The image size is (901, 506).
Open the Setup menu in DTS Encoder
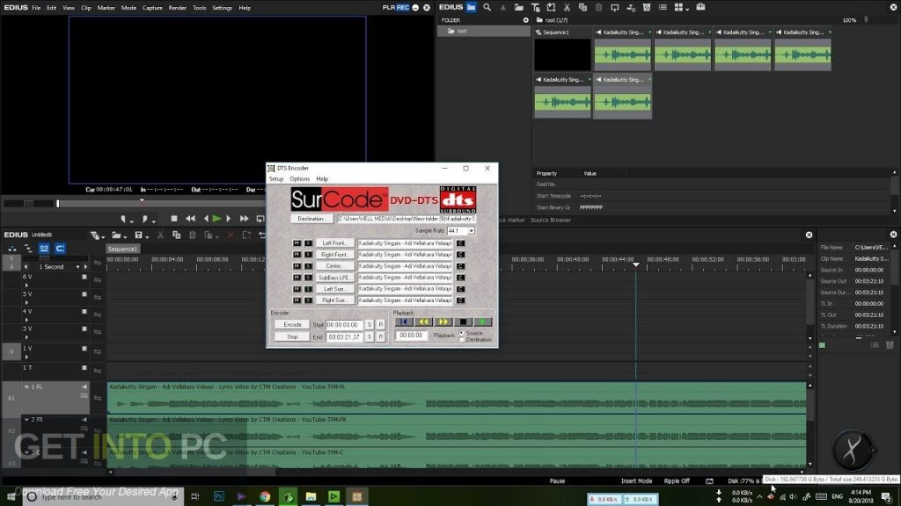tap(276, 179)
